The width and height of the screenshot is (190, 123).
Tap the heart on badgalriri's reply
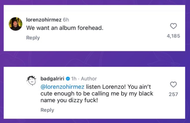173,85
